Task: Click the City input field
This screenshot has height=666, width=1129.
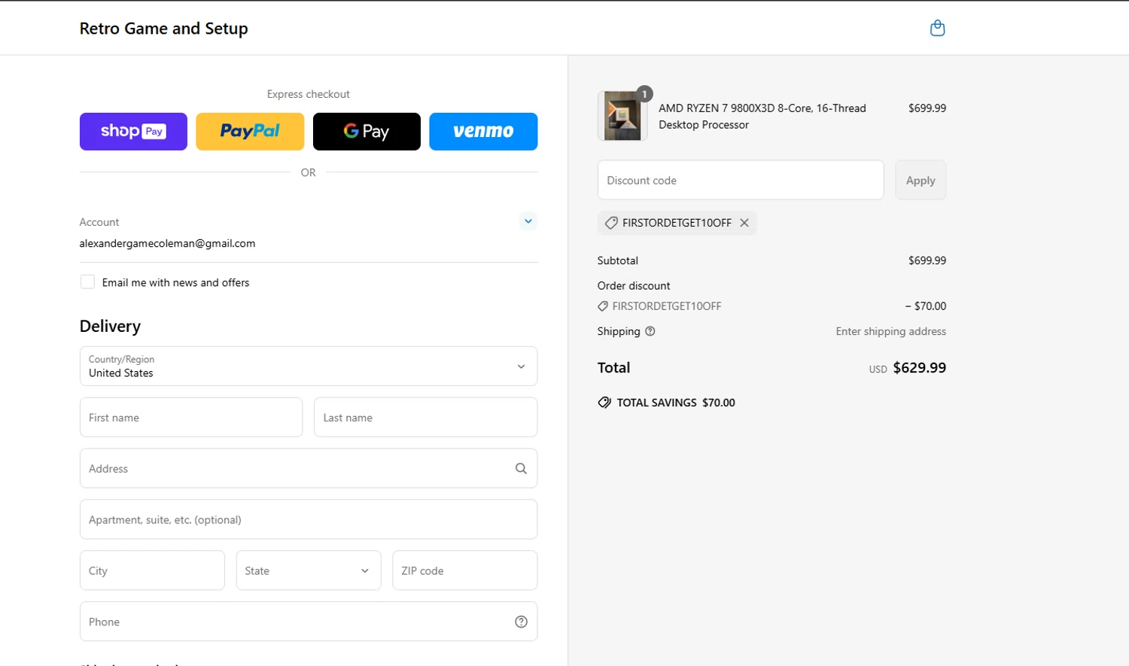Action: (152, 570)
